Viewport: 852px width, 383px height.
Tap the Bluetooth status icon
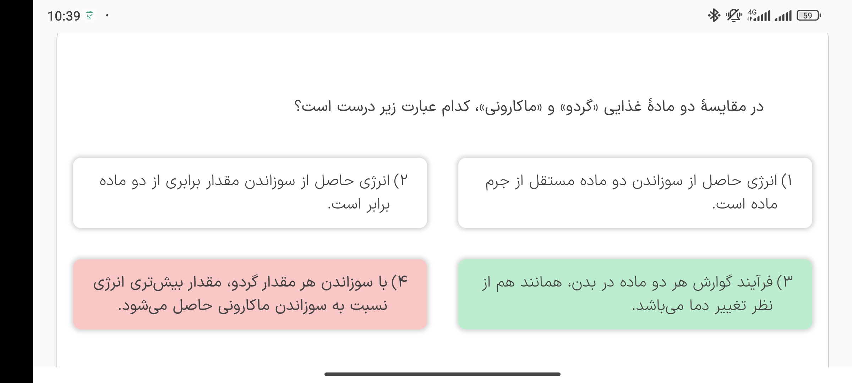(714, 16)
